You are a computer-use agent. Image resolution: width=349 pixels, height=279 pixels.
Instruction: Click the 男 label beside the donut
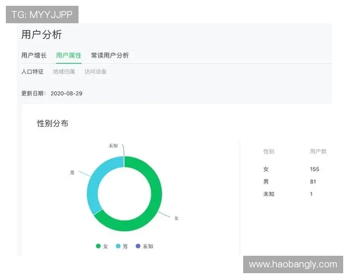[x=72, y=173]
